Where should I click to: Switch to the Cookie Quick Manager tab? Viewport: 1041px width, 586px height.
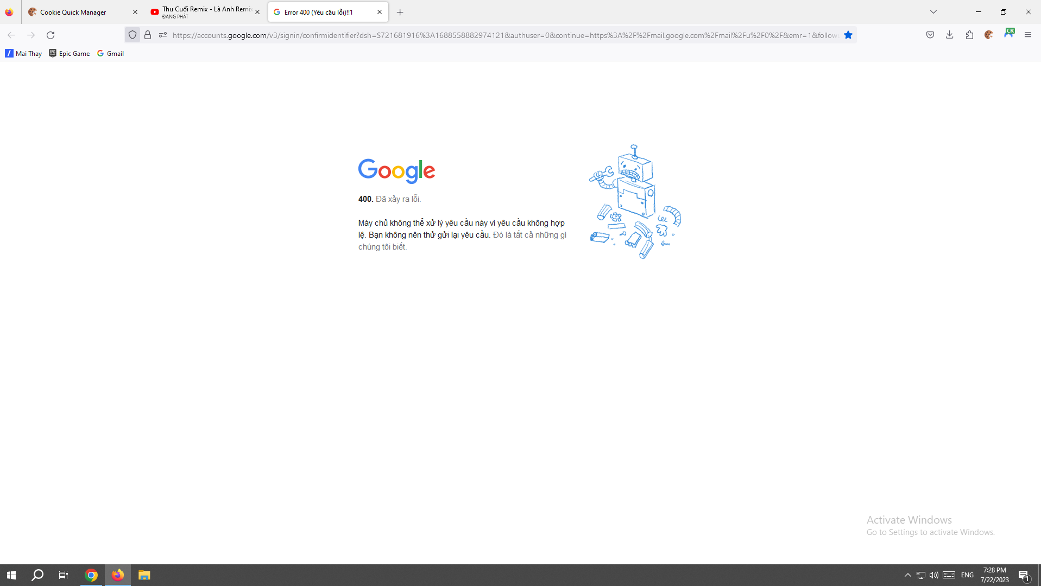pyautogui.click(x=83, y=12)
